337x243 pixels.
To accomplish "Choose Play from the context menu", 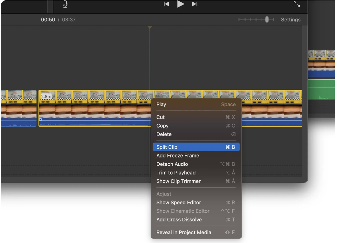I will (x=161, y=104).
